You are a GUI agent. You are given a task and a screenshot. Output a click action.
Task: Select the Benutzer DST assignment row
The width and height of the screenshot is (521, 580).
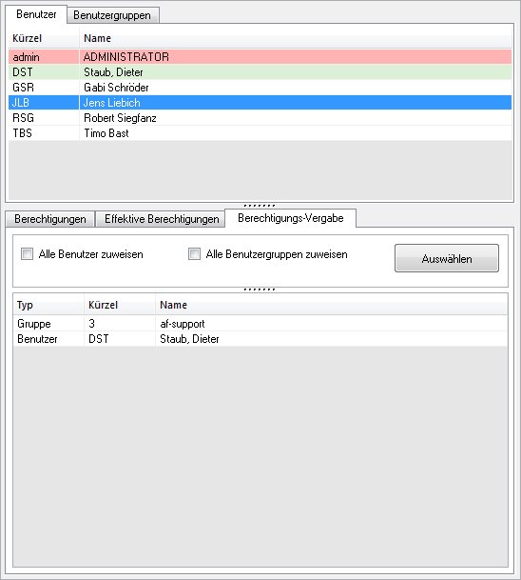coord(260,339)
